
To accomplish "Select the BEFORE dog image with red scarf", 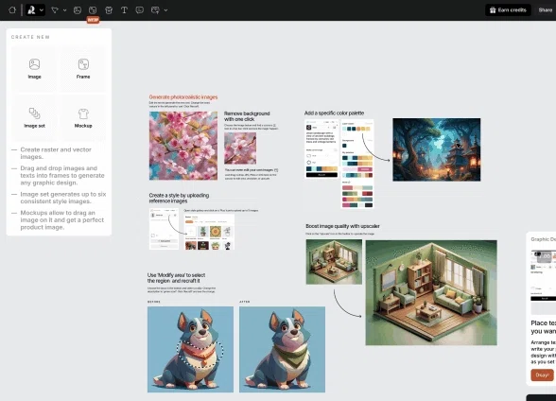I will pos(190,349).
